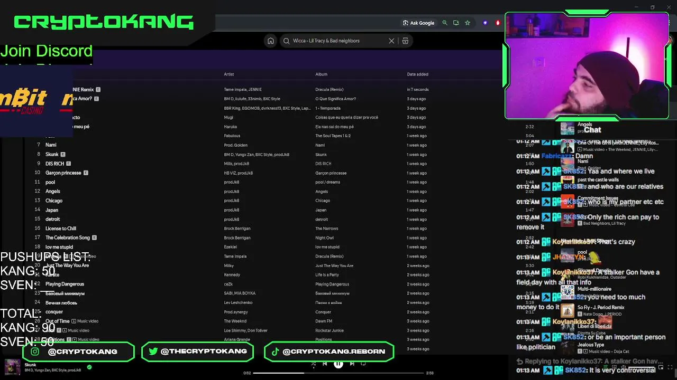This screenshot has width=677, height=380.
Task: Click the Ask Google lens button
Action: pos(418,23)
